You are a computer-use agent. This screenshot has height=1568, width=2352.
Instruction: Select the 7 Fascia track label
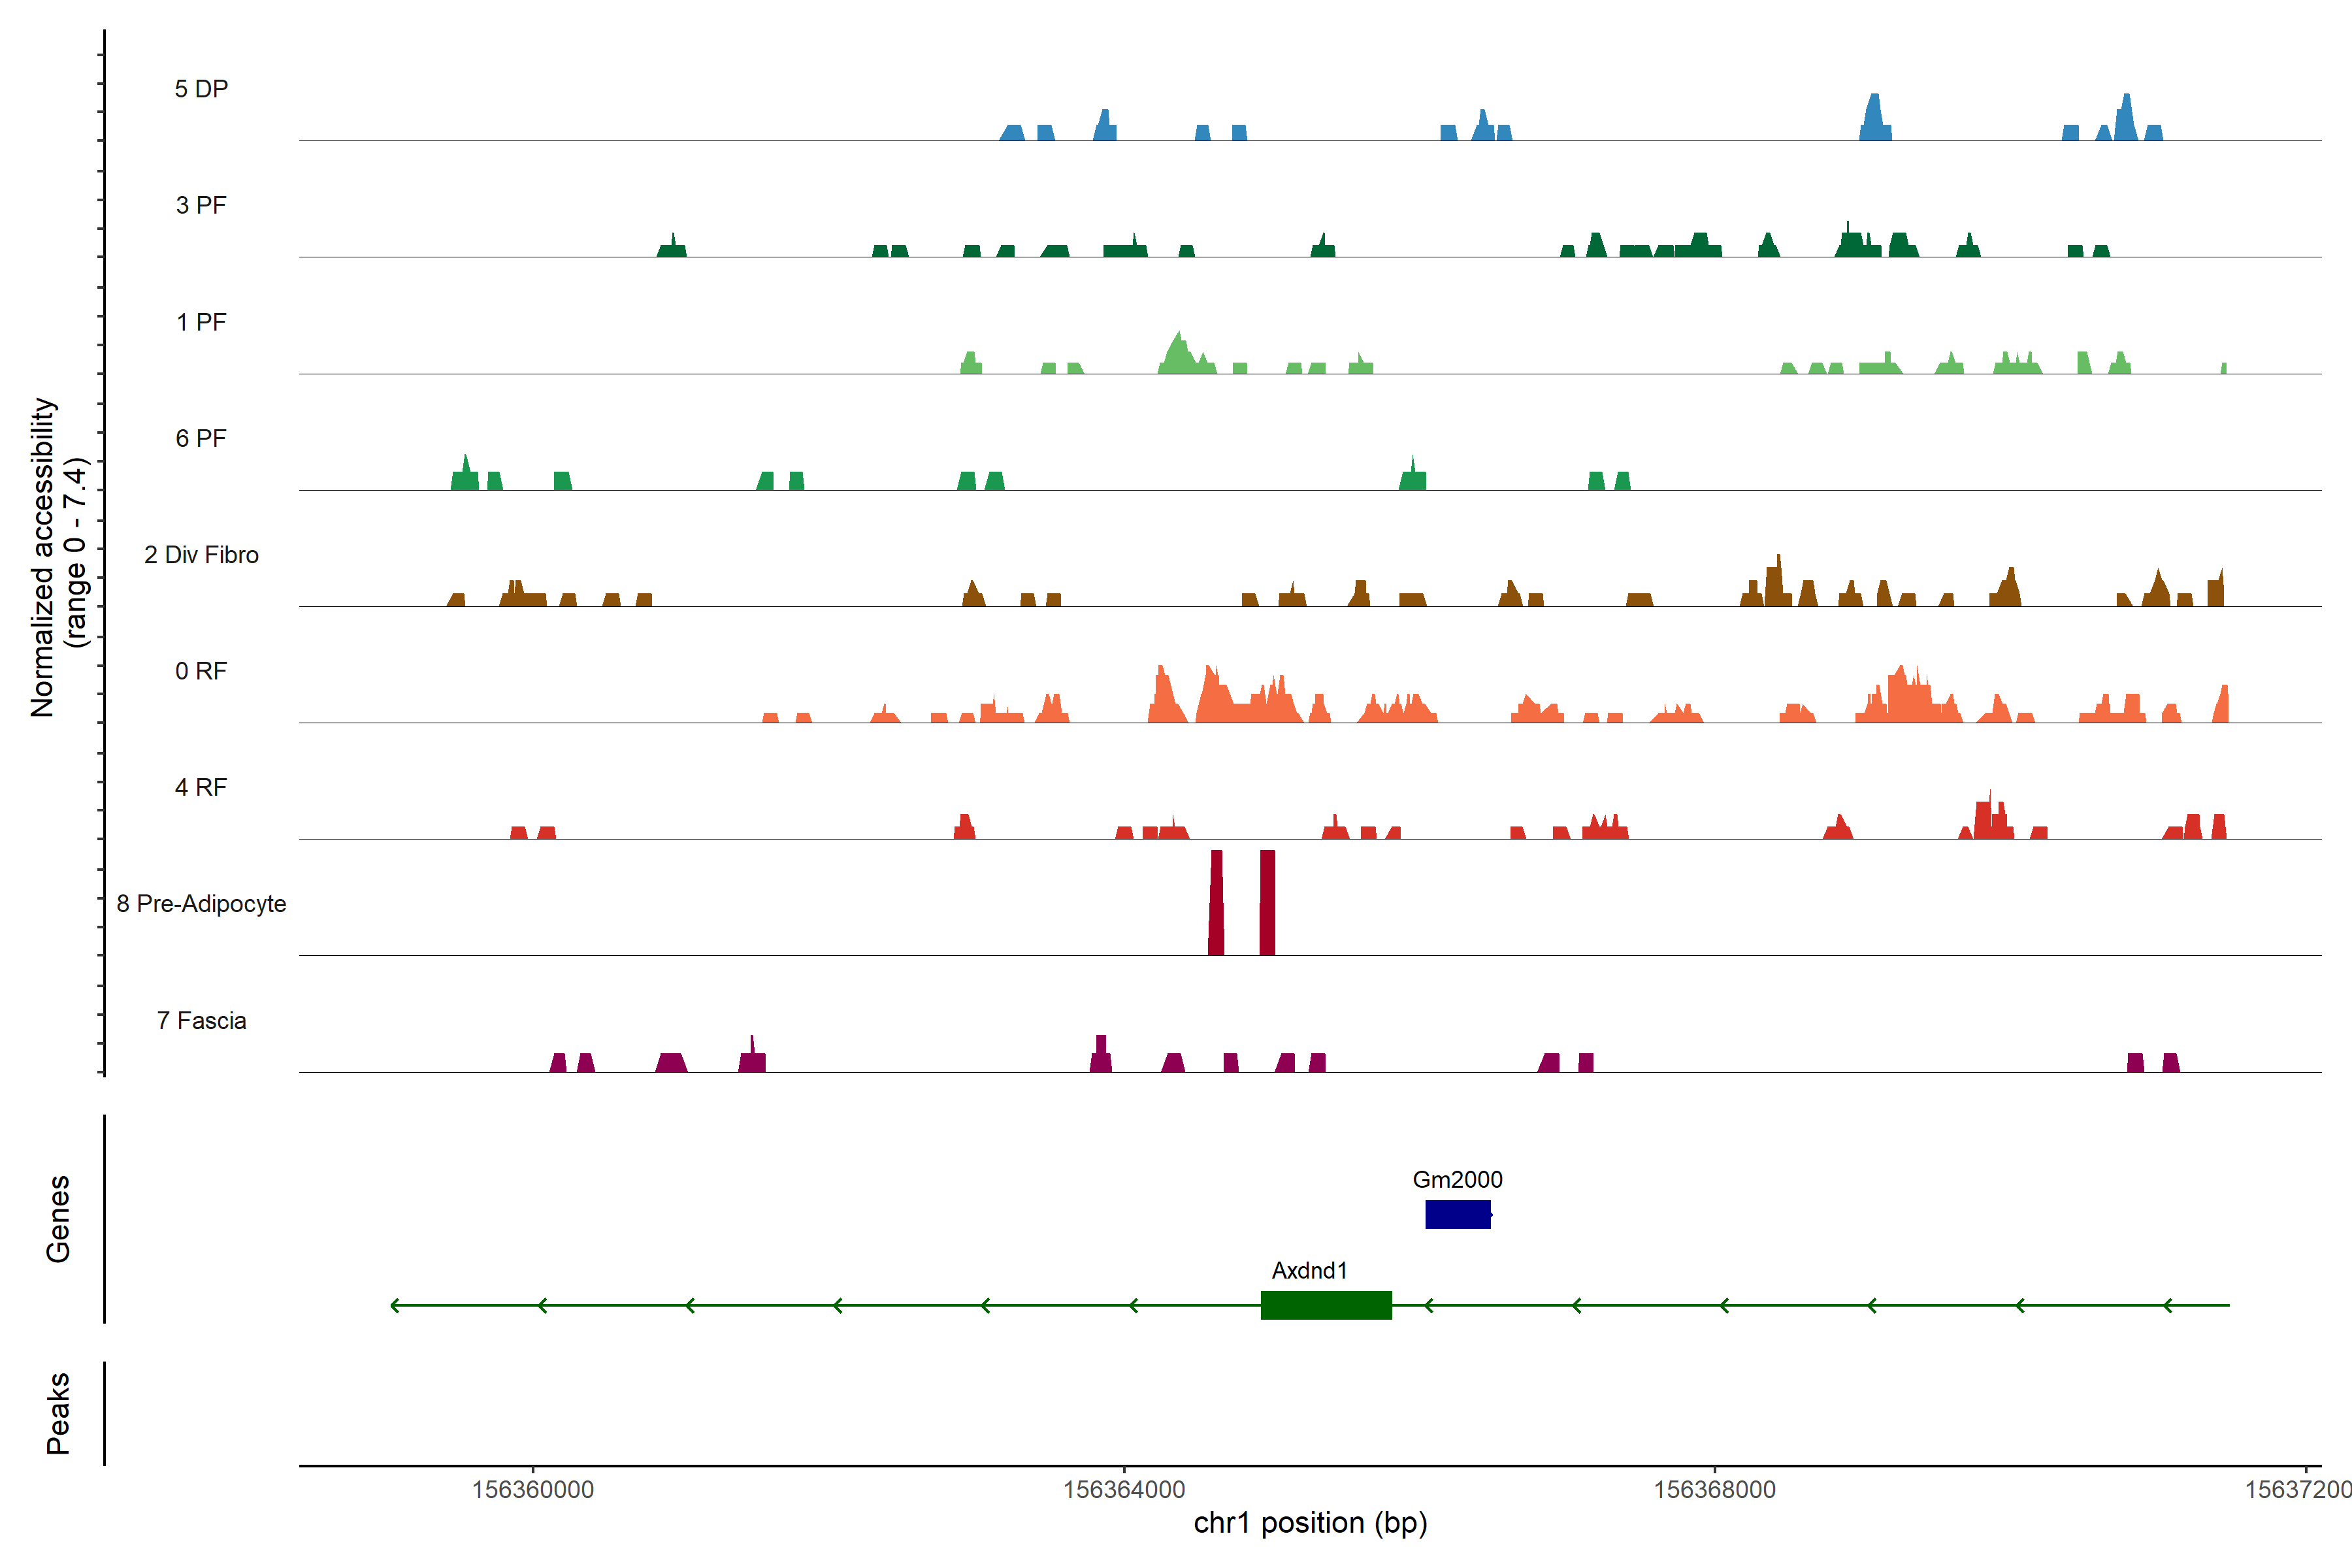pos(201,1020)
